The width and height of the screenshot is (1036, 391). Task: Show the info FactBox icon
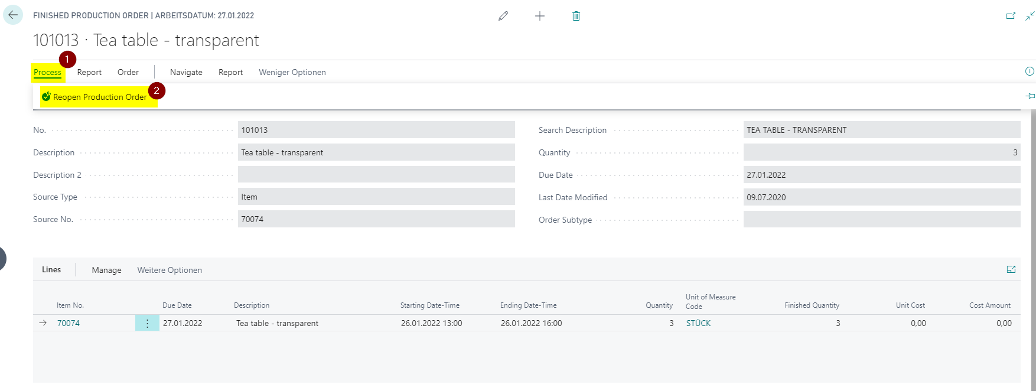coord(1030,71)
